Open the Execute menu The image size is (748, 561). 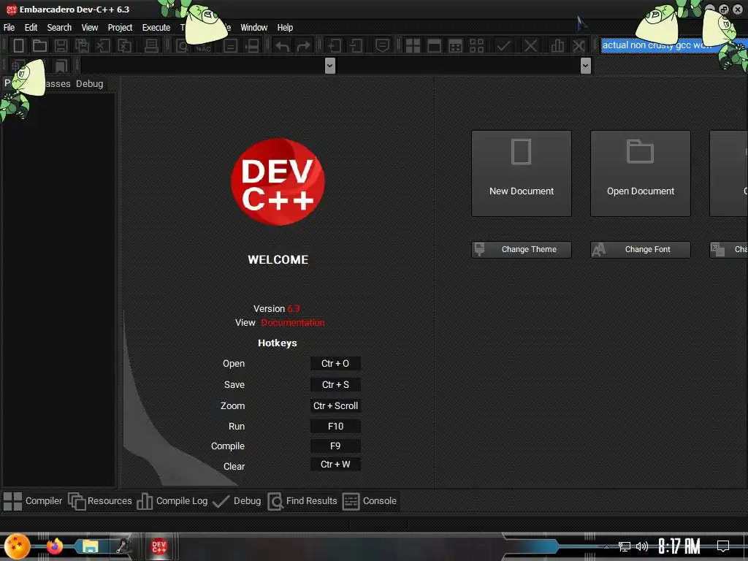point(156,28)
